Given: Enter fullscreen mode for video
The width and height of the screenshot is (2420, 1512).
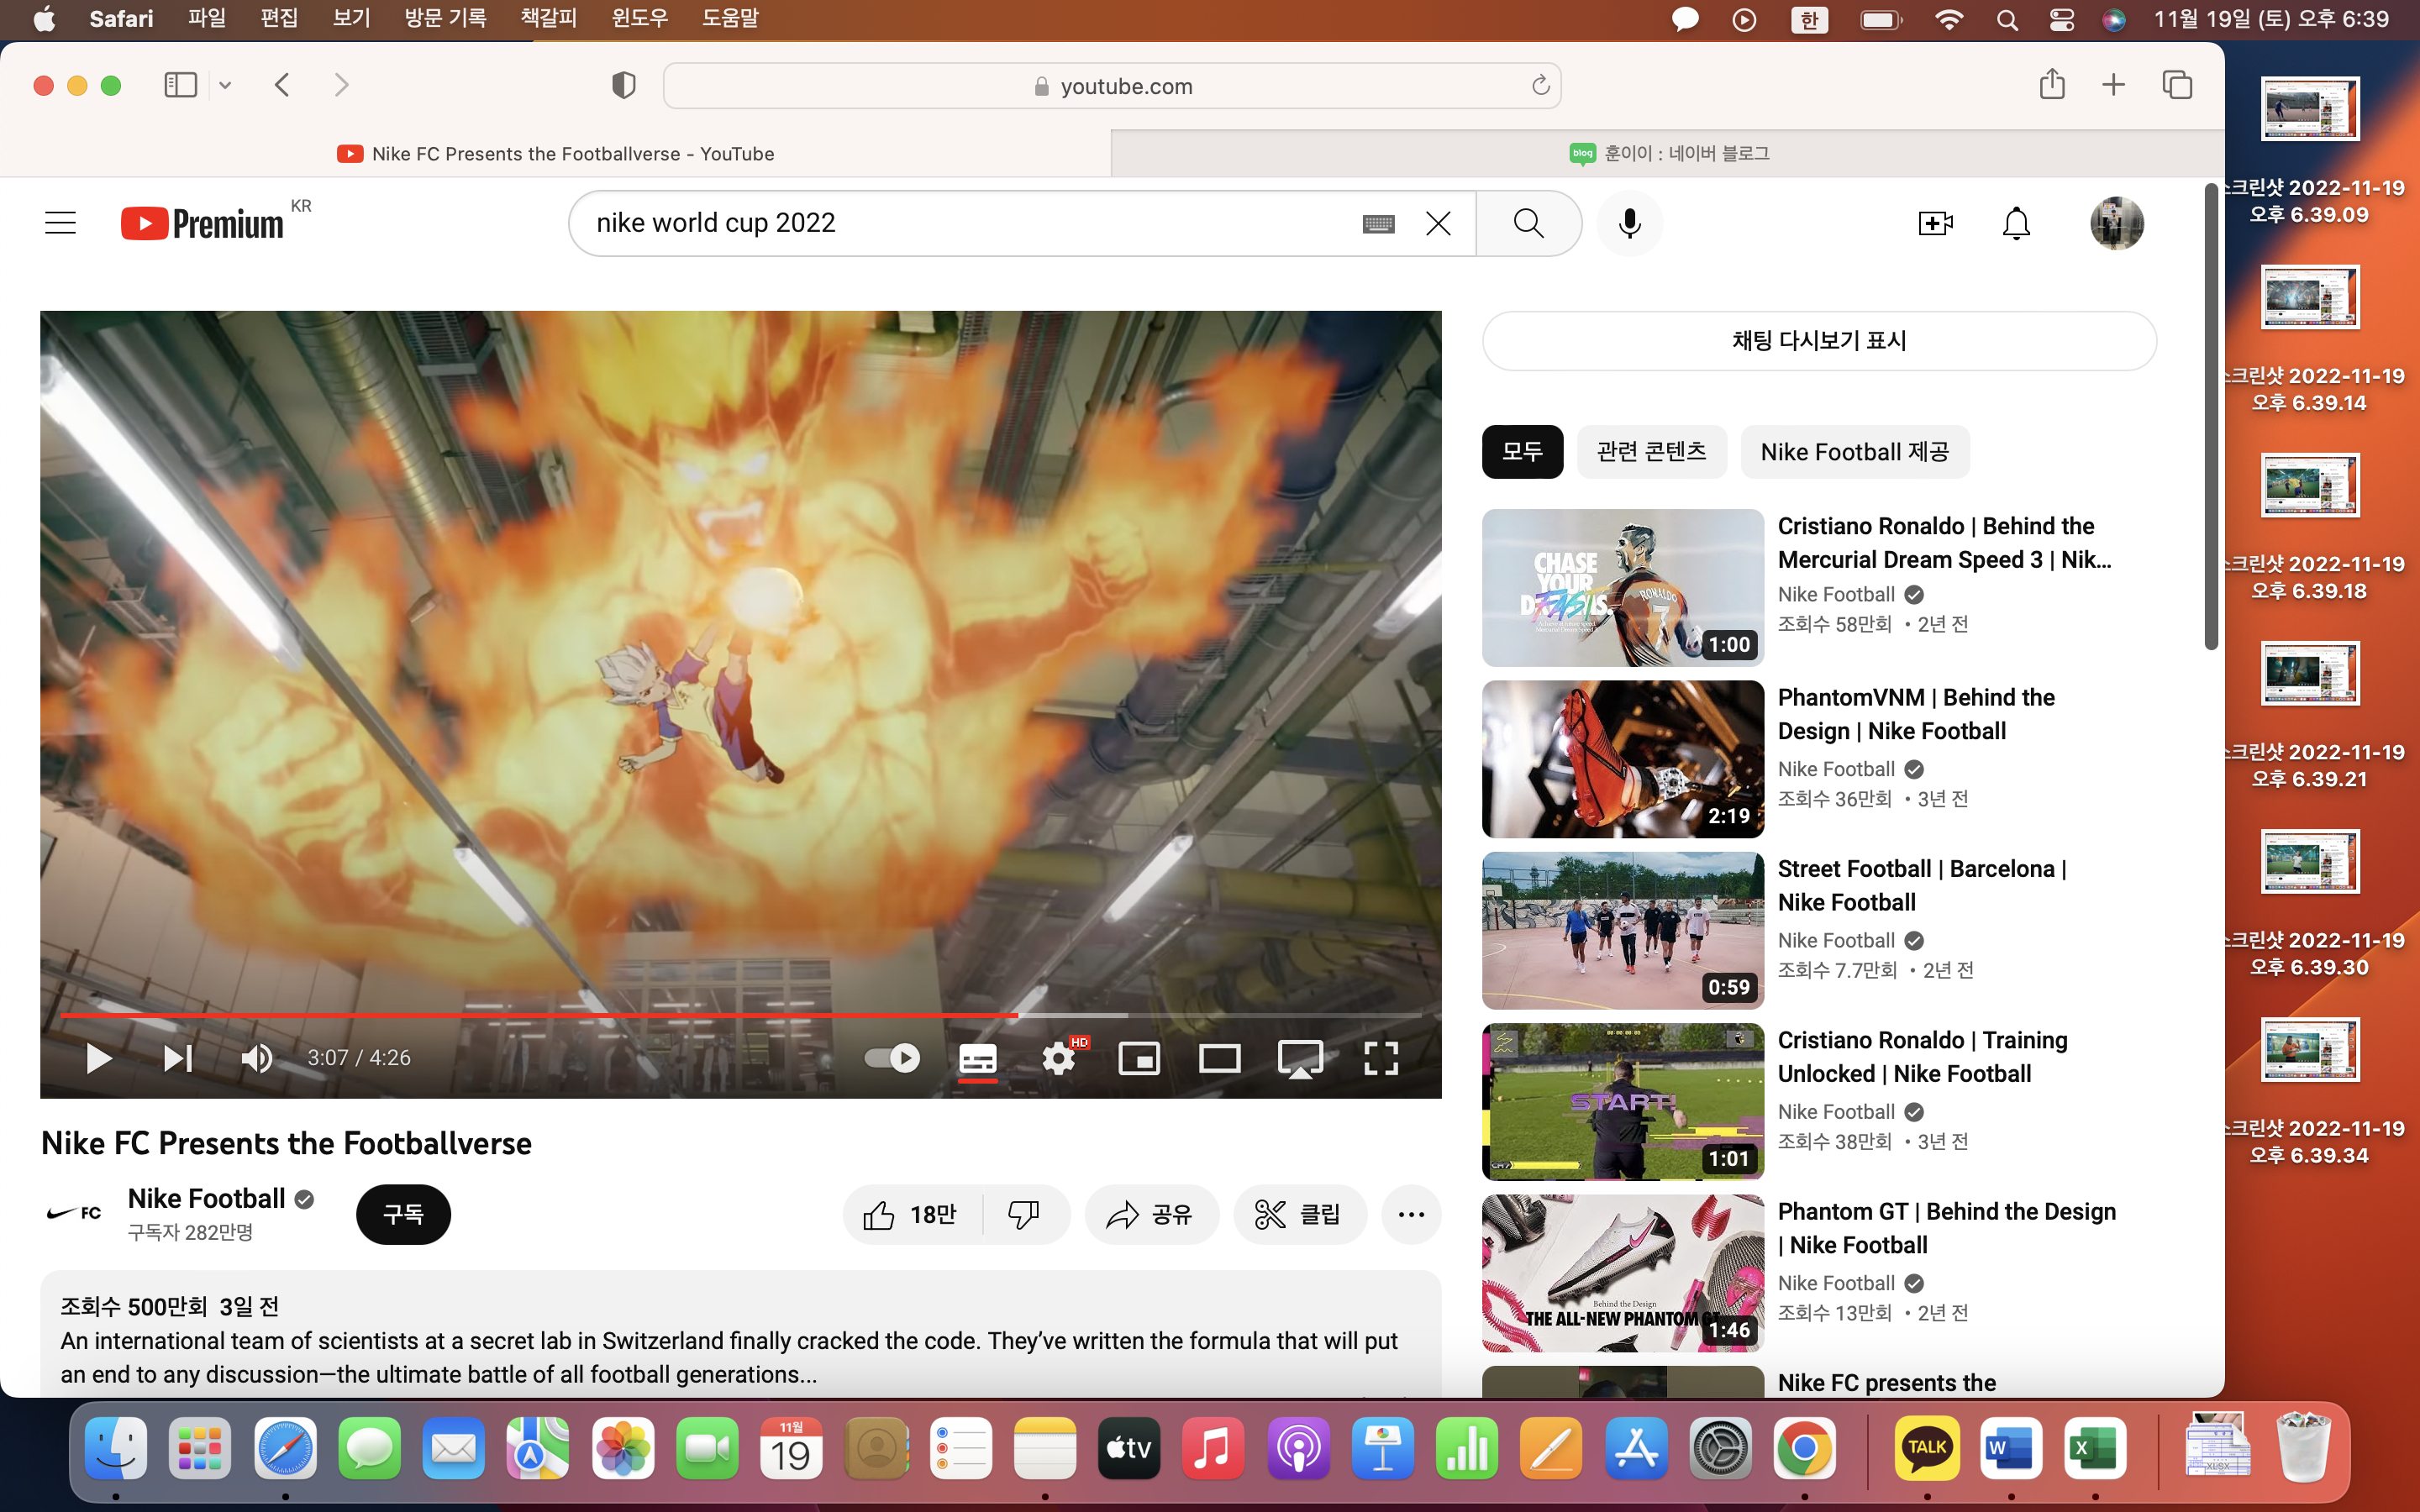Looking at the screenshot, I should click(x=1381, y=1058).
